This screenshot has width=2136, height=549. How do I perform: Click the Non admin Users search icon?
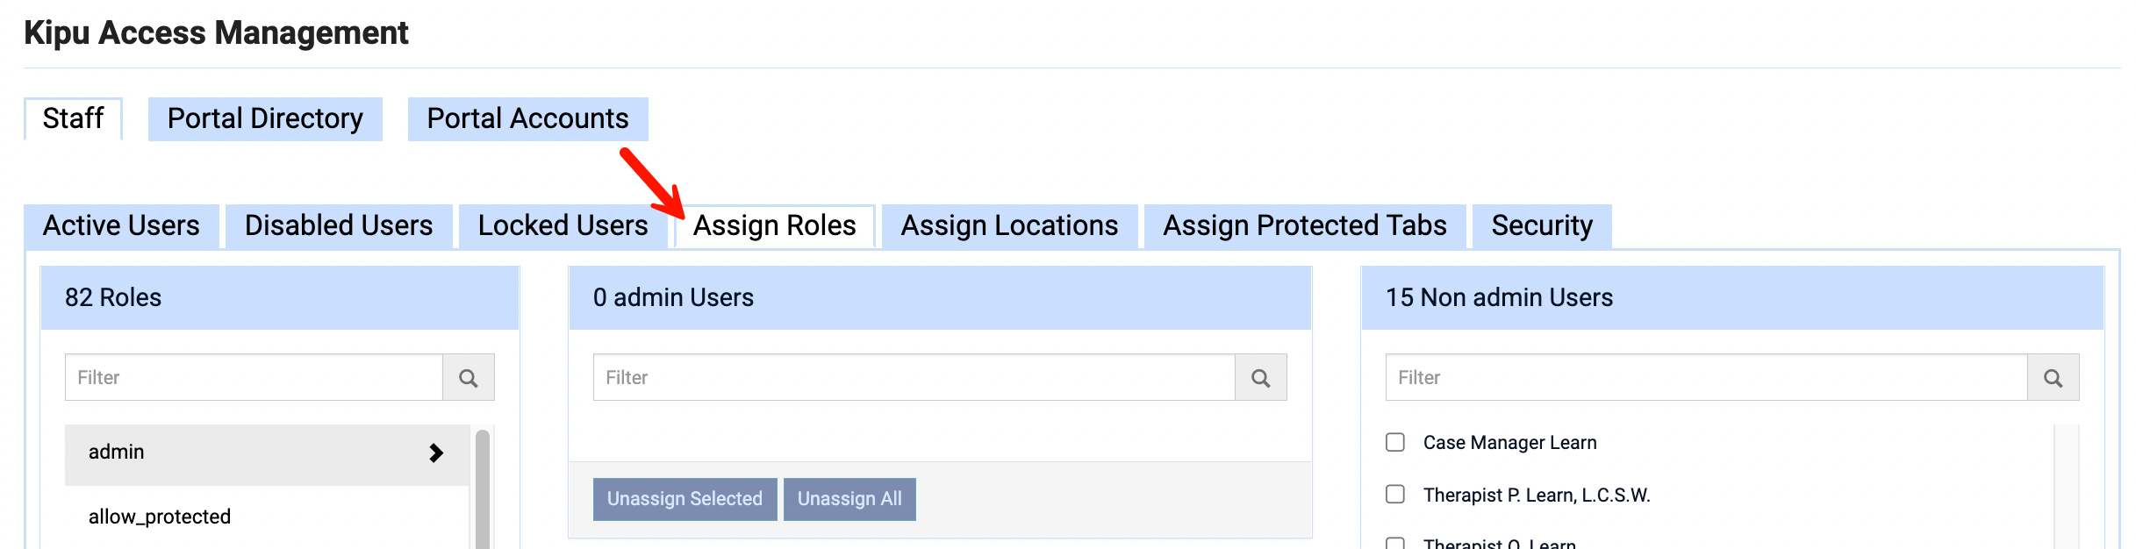[x=2053, y=378]
